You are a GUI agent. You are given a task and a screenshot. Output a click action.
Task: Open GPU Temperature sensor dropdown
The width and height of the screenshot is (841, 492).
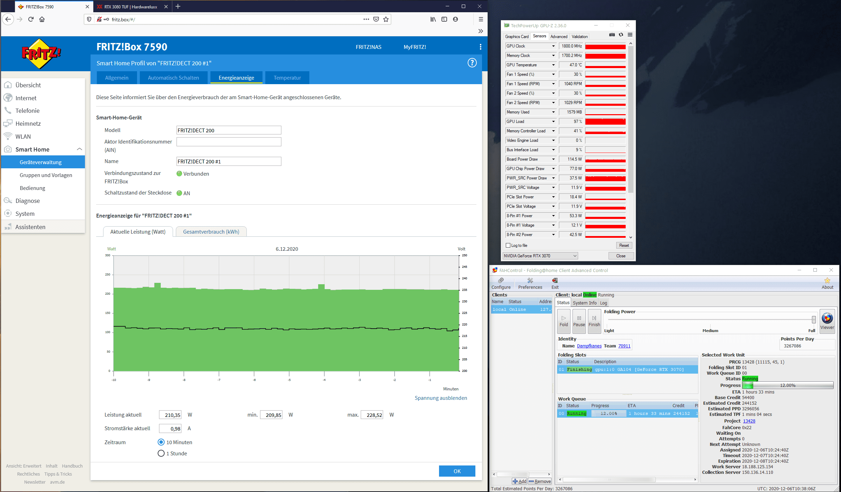coord(553,65)
